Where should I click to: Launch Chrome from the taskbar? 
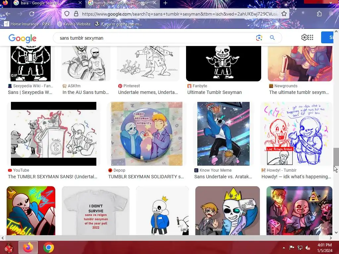[x=48, y=247]
